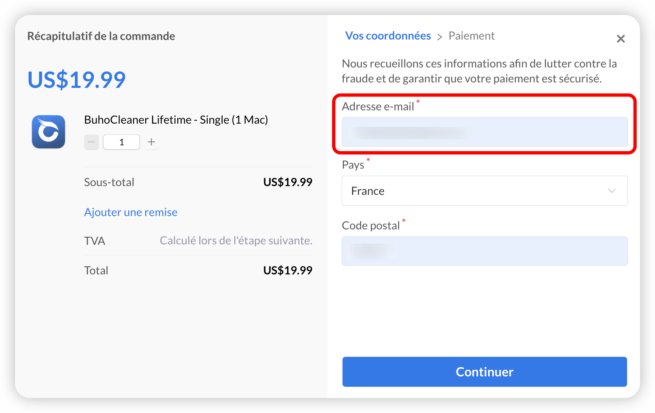Open the Ajouter une remise link
This screenshot has height=413, width=655.
point(131,212)
